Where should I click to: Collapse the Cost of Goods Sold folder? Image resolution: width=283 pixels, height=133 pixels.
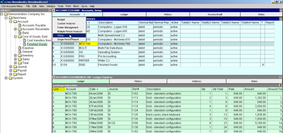coord(16,37)
